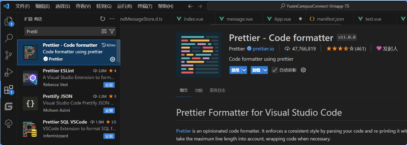The height and width of the screenshot is (145, 407).
Task: Open Source Control view
Action: click(x=9, y=55)
